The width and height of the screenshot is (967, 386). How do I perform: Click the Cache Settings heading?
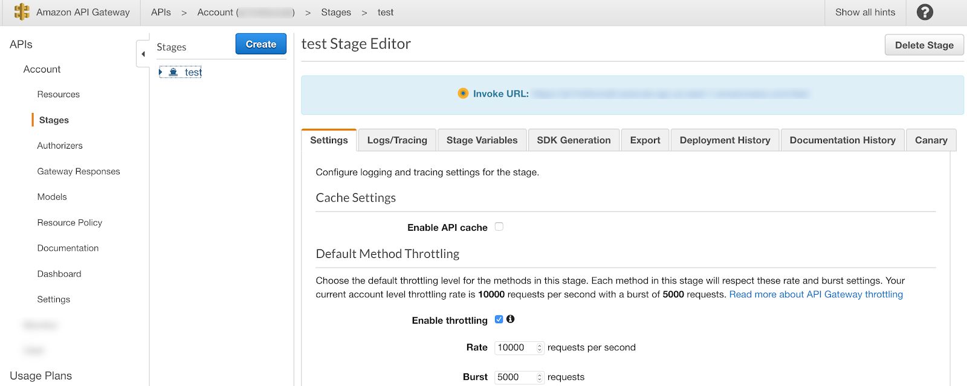pyautogui.click(x=355, y=198)
